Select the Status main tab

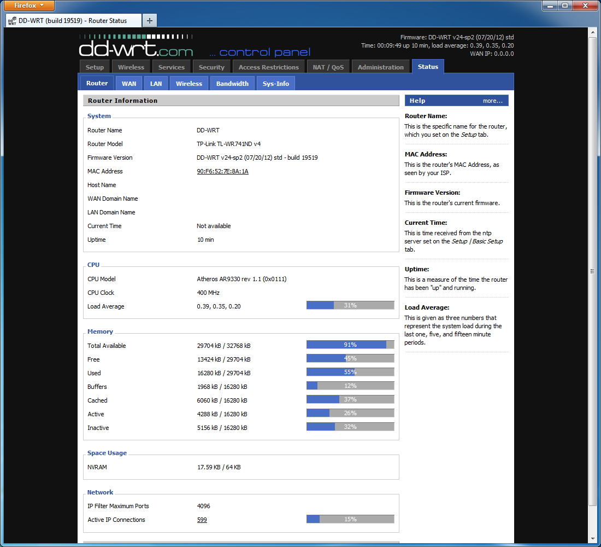coord(428,67)
